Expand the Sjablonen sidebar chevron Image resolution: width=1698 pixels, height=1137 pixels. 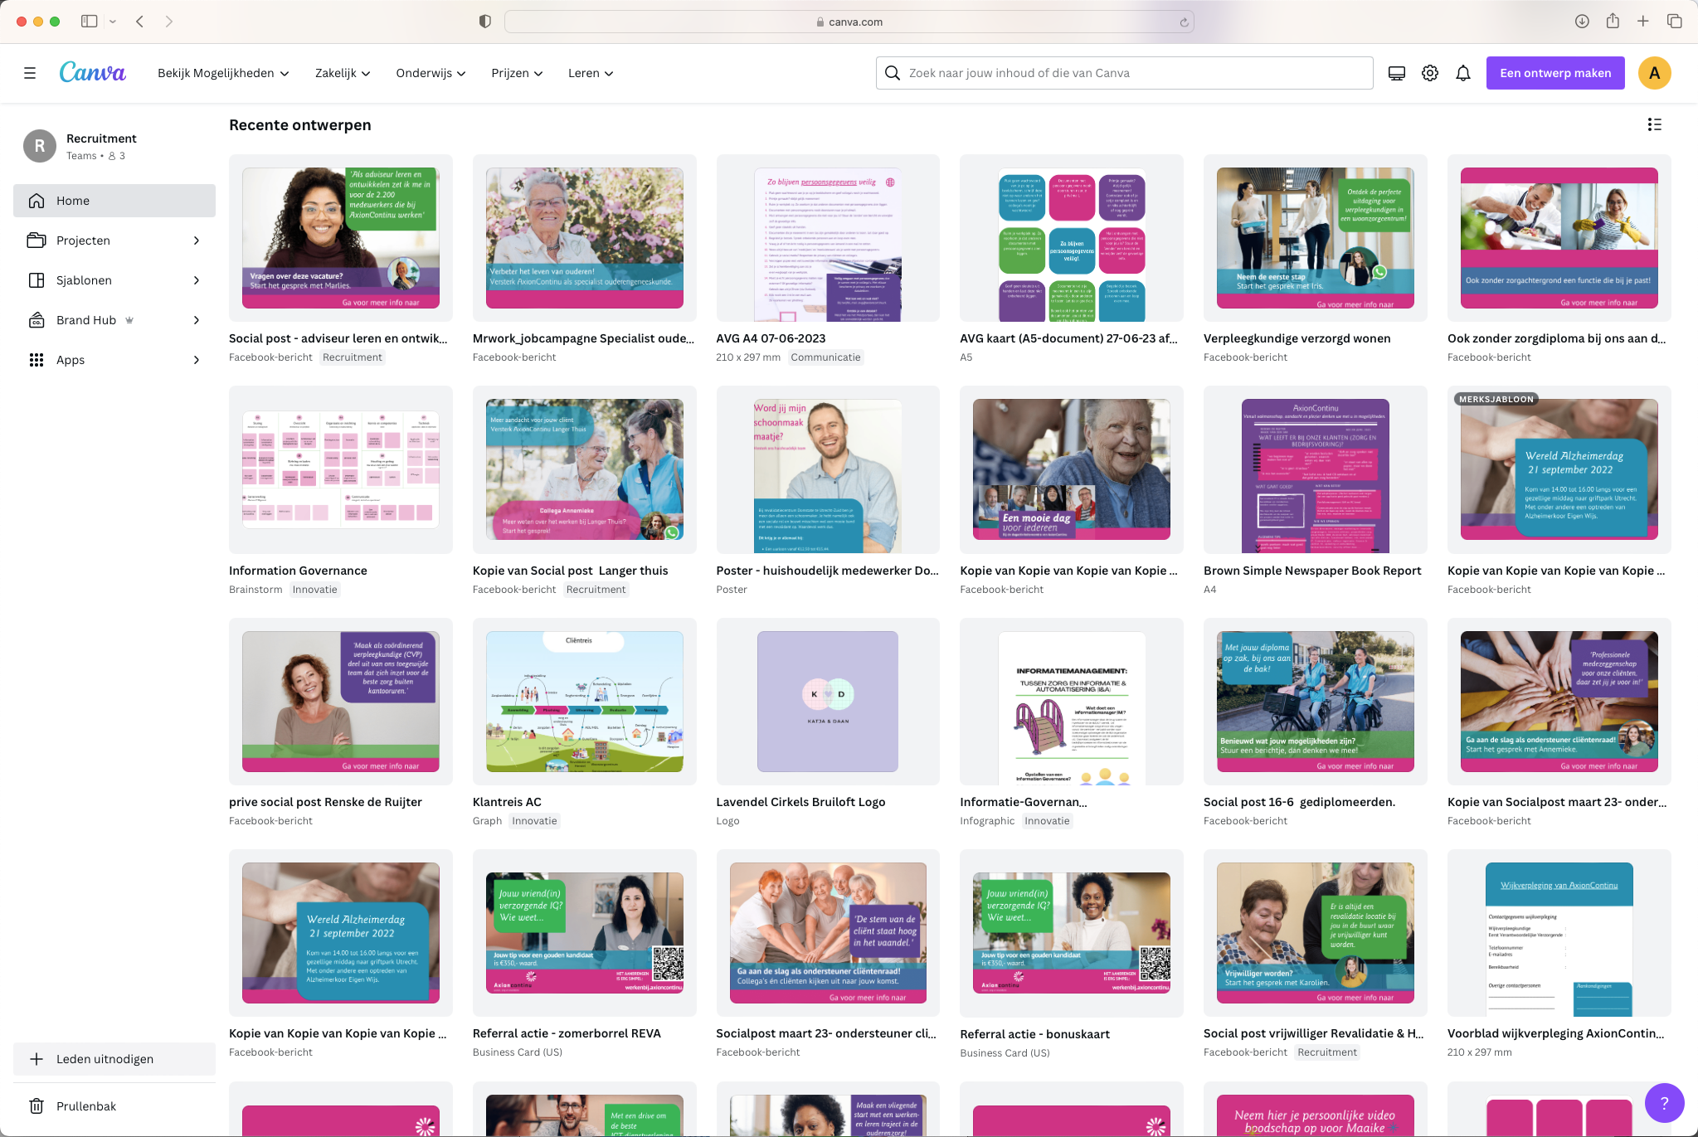(x=197, y=280)
